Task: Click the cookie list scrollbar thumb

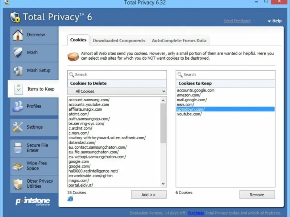Action: 163,123
